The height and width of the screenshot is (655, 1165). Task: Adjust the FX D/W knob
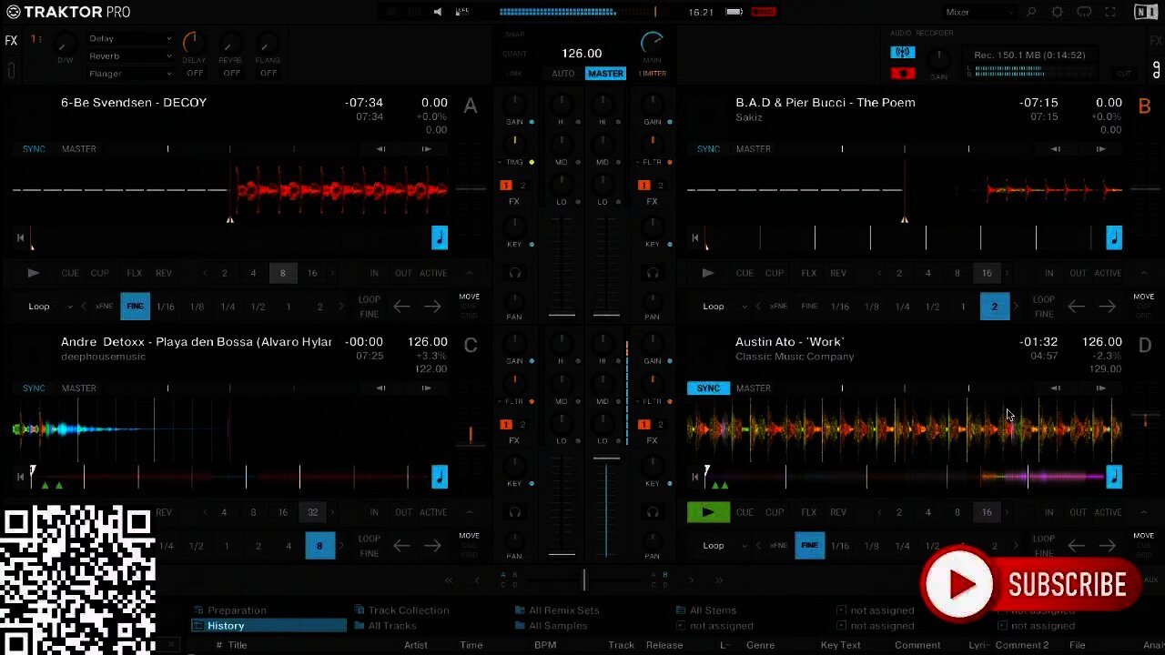coord(65,45)
